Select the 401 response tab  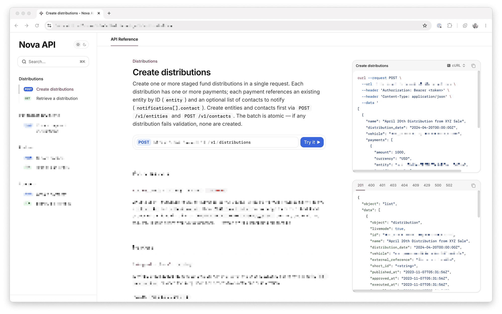click(382, 185)
